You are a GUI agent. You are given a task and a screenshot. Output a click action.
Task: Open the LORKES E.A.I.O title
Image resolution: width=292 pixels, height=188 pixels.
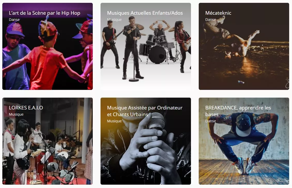tap(26, 108)
